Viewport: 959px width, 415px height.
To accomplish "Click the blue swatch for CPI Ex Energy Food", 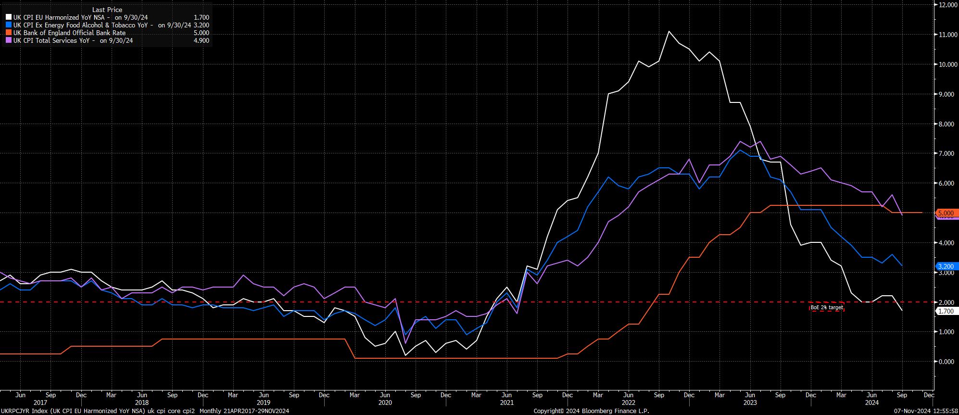I will [x=8, y=25].
